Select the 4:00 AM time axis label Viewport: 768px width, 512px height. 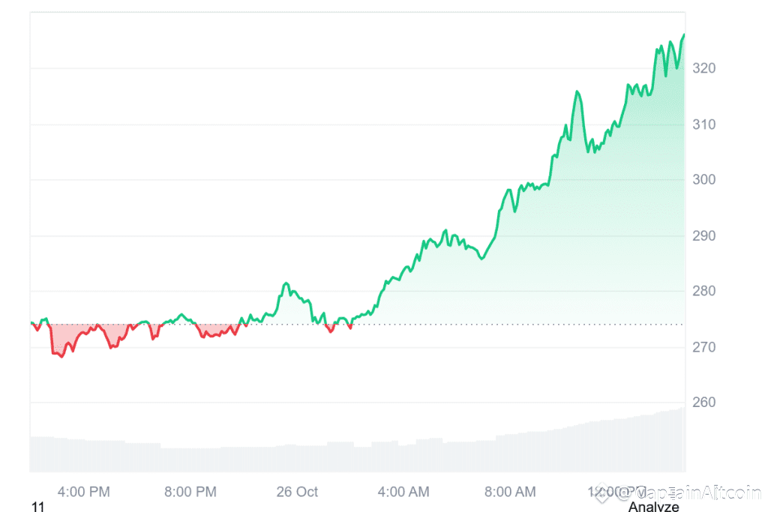(x=403, y=492)
